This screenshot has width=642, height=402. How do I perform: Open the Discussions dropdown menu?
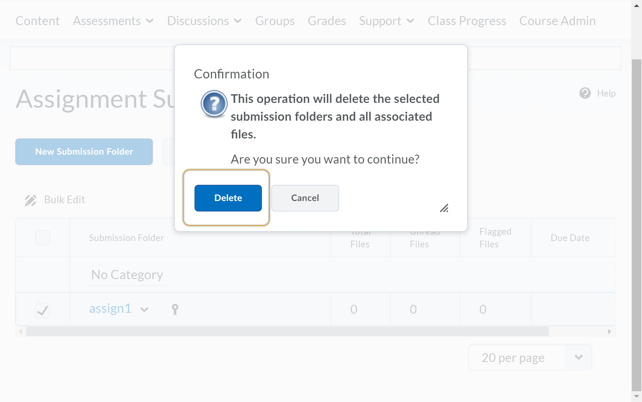[204, 21]
